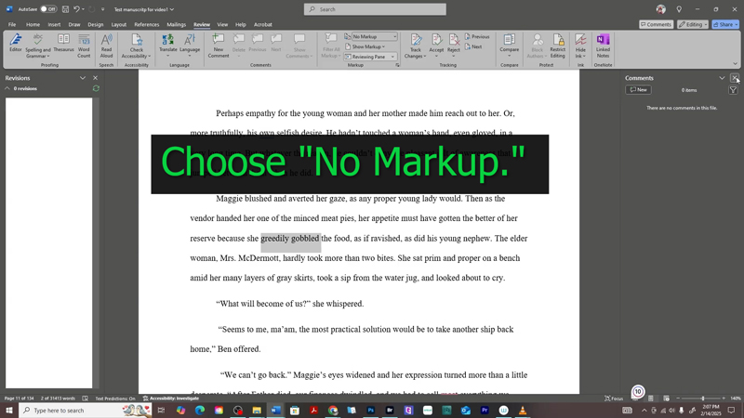Switch to the References tab
The height and width of the screenshot is (418, 744).
[147, 25]
